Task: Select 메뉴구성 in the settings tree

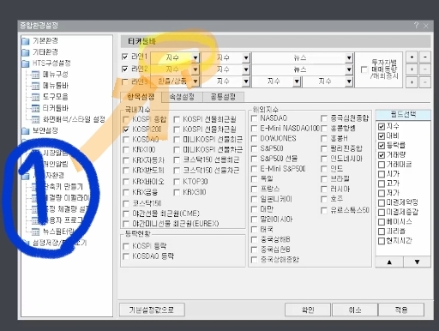Action: tap(56, 75)
